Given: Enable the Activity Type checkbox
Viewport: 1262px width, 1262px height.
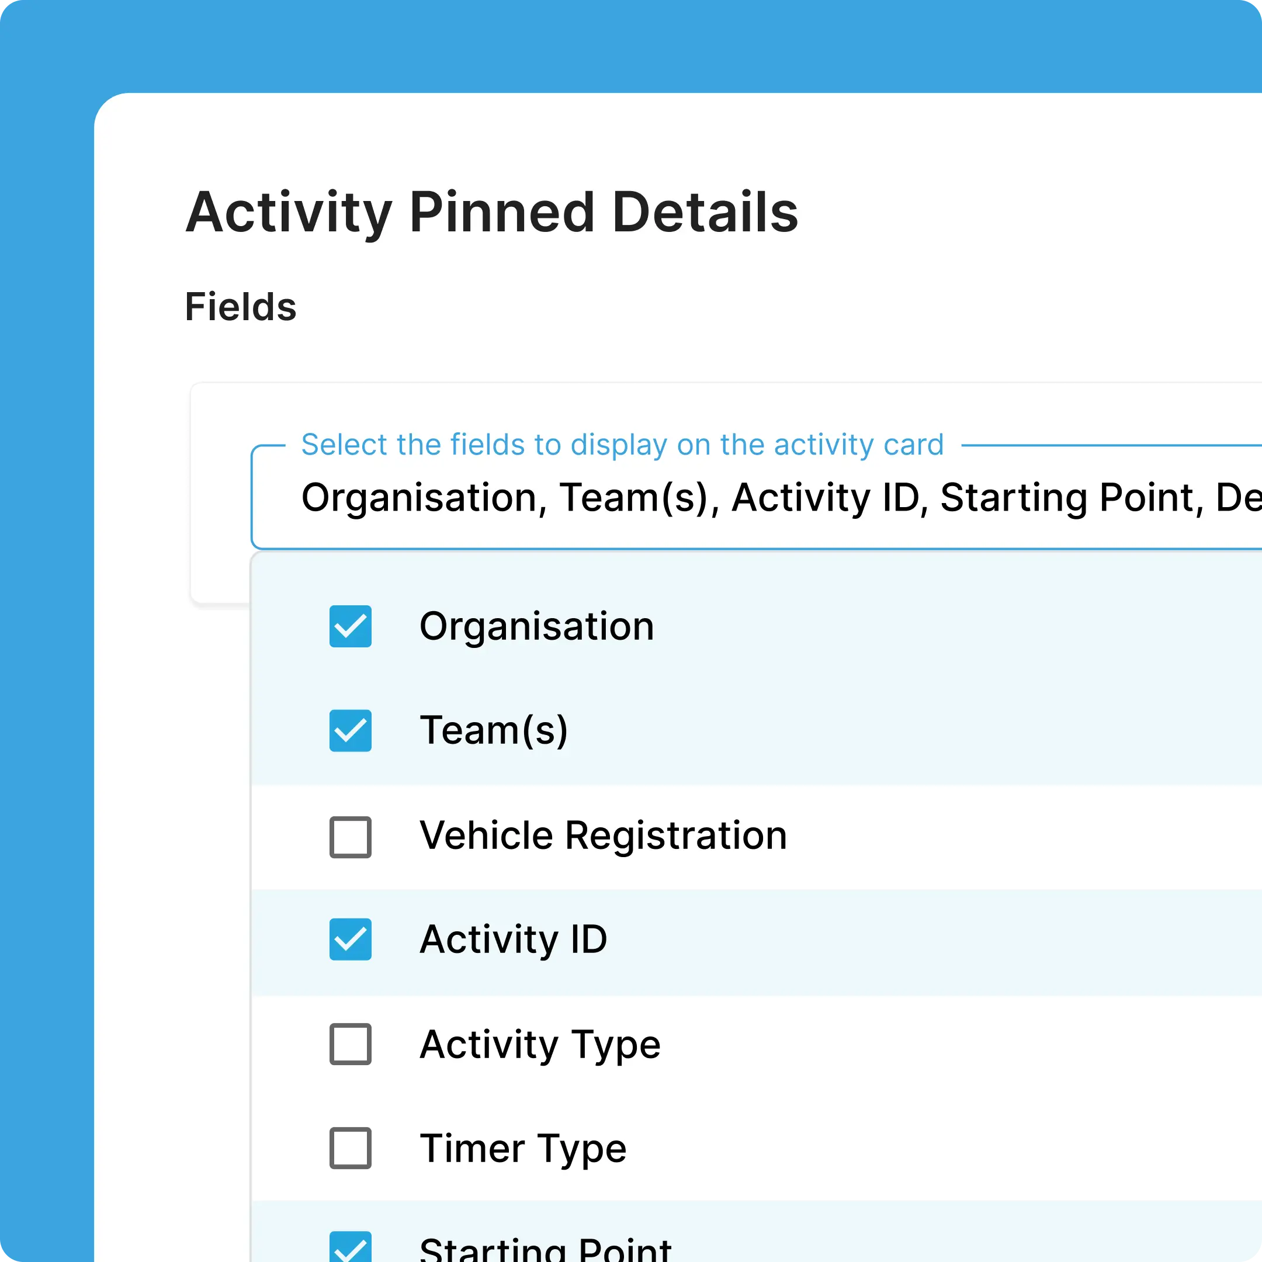Looking at the screenshot, I should point(351,1045).
